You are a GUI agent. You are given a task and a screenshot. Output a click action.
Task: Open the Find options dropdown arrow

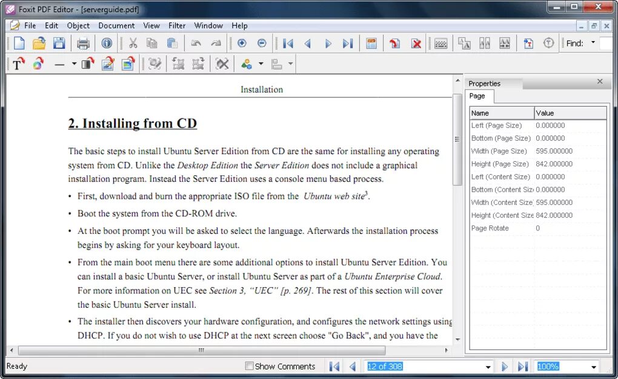click(x=593, y=42)
